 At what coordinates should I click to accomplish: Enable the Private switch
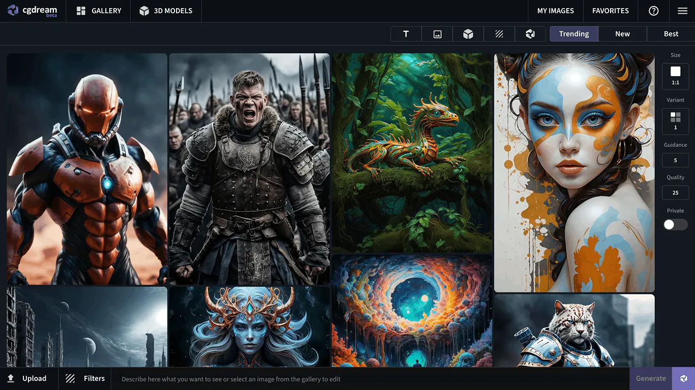pyautogui.click(x=675, y=224)
